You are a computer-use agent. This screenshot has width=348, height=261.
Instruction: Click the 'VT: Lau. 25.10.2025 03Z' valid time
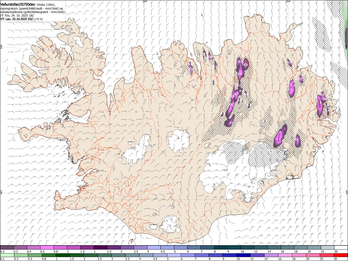coord(17,19)
